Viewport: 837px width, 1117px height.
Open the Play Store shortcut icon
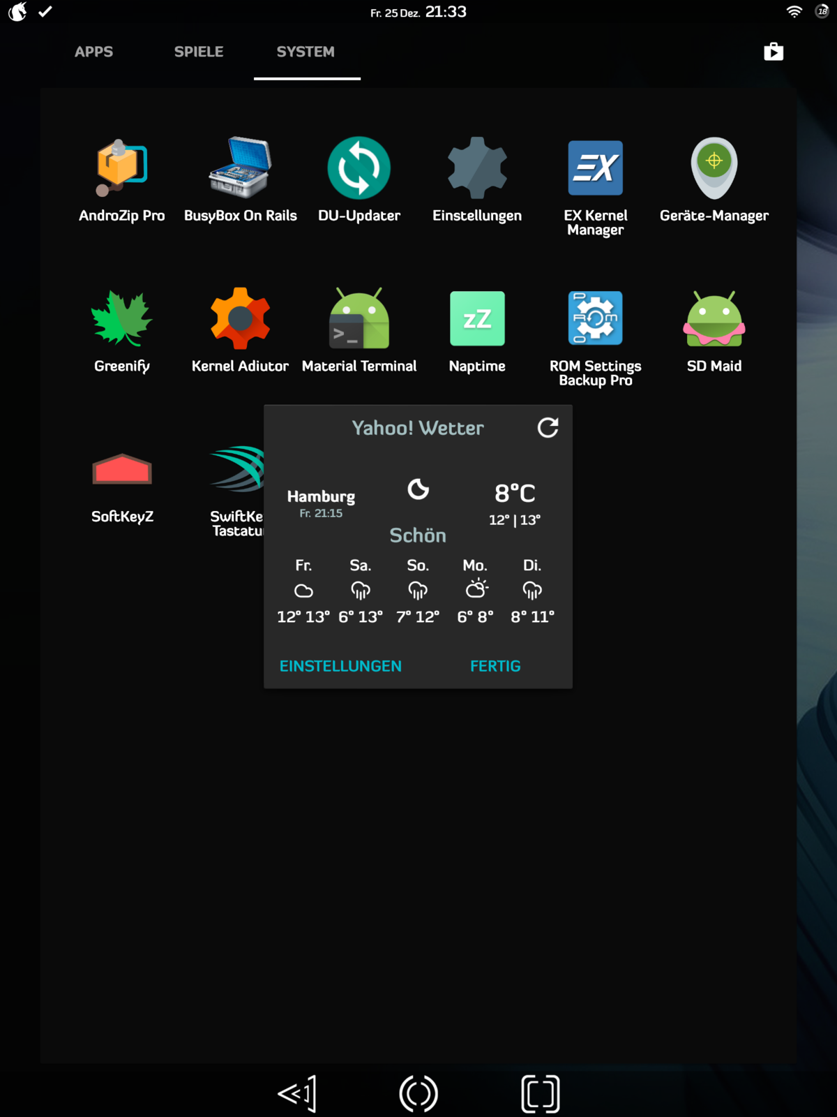774,52
